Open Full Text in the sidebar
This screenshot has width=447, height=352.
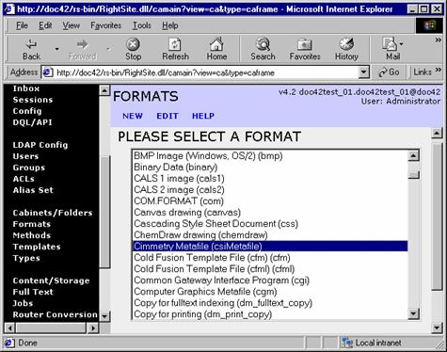(33, 292)
